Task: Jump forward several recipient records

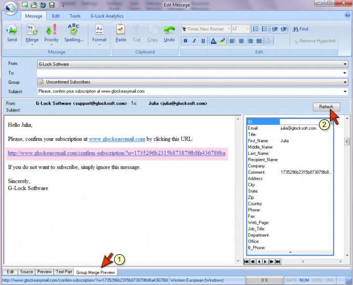Action: (x=272, y=262)
